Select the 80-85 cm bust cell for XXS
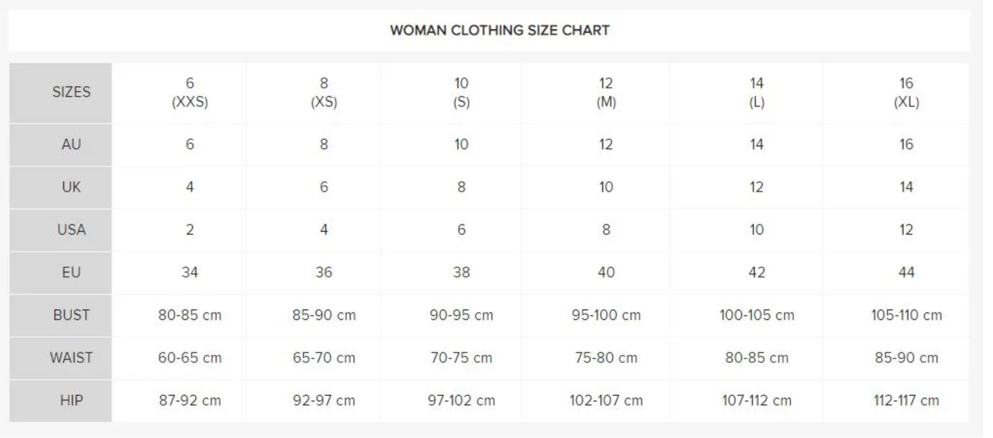Screen dimensions: 993x438 (190, 315)
